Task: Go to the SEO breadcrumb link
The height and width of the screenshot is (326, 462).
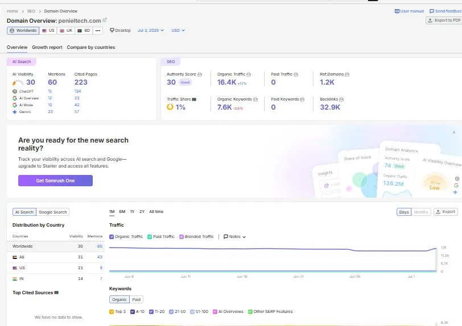Action: tap(31, 11)
